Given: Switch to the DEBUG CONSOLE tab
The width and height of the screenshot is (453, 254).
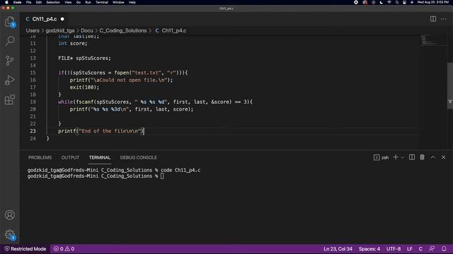Looking at the screenshot, I should coord(139,157).
